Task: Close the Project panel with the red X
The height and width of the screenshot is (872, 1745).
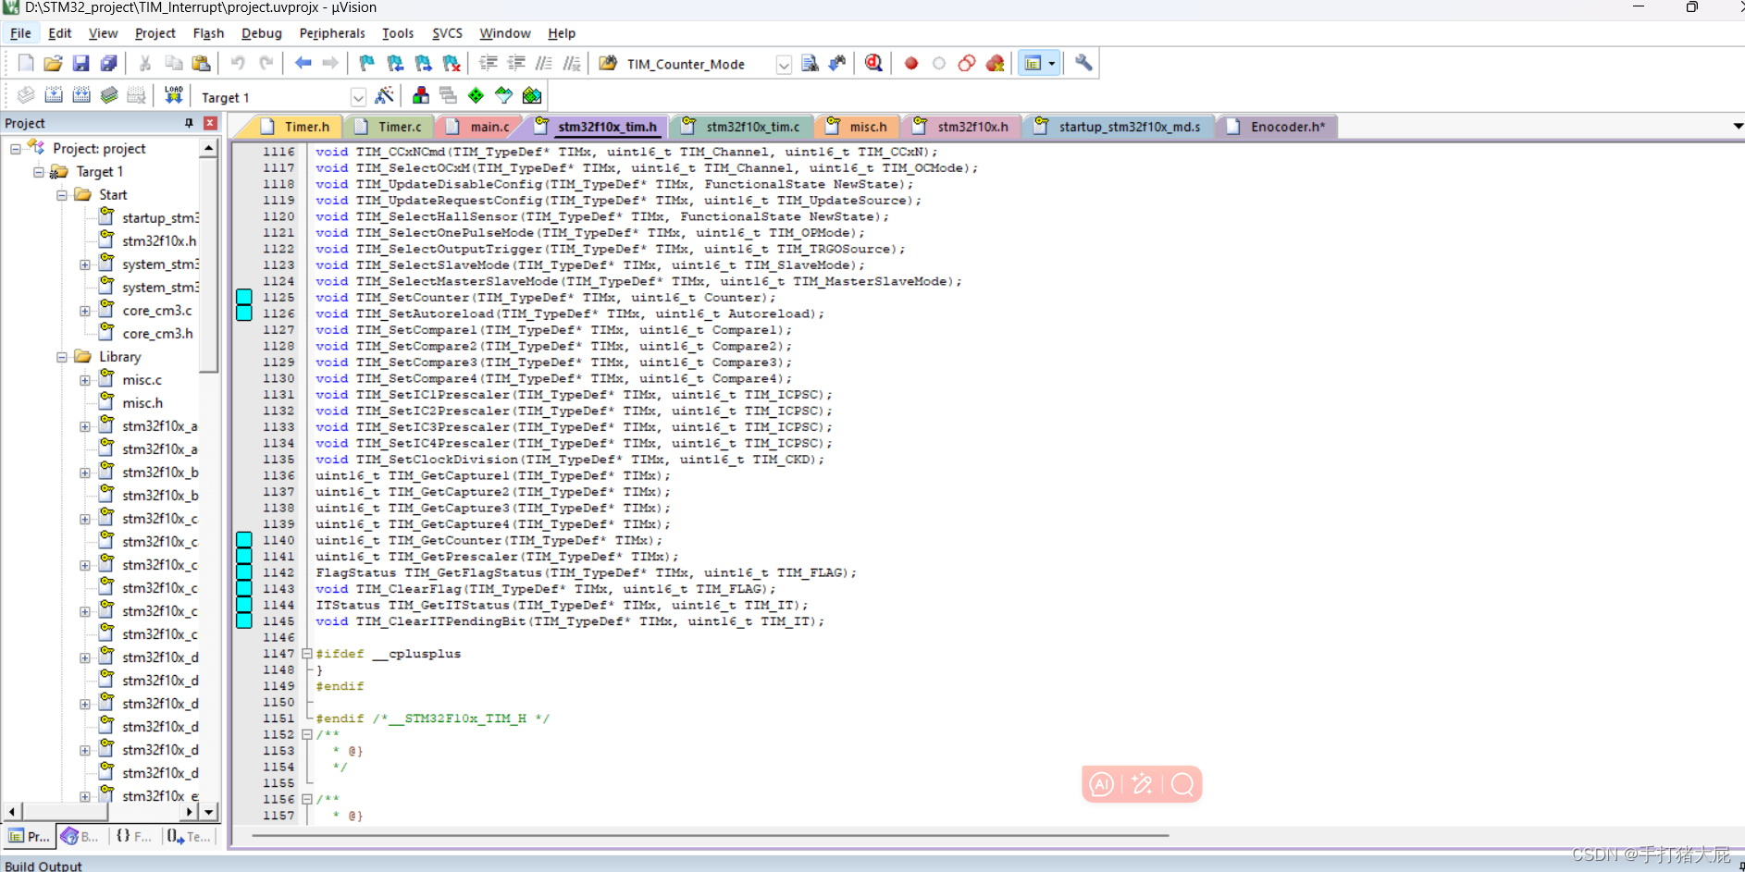Action: [210, 123]
